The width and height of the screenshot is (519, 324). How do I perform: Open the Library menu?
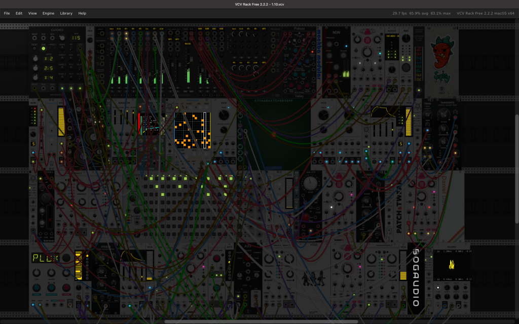(x=66, y=13)
